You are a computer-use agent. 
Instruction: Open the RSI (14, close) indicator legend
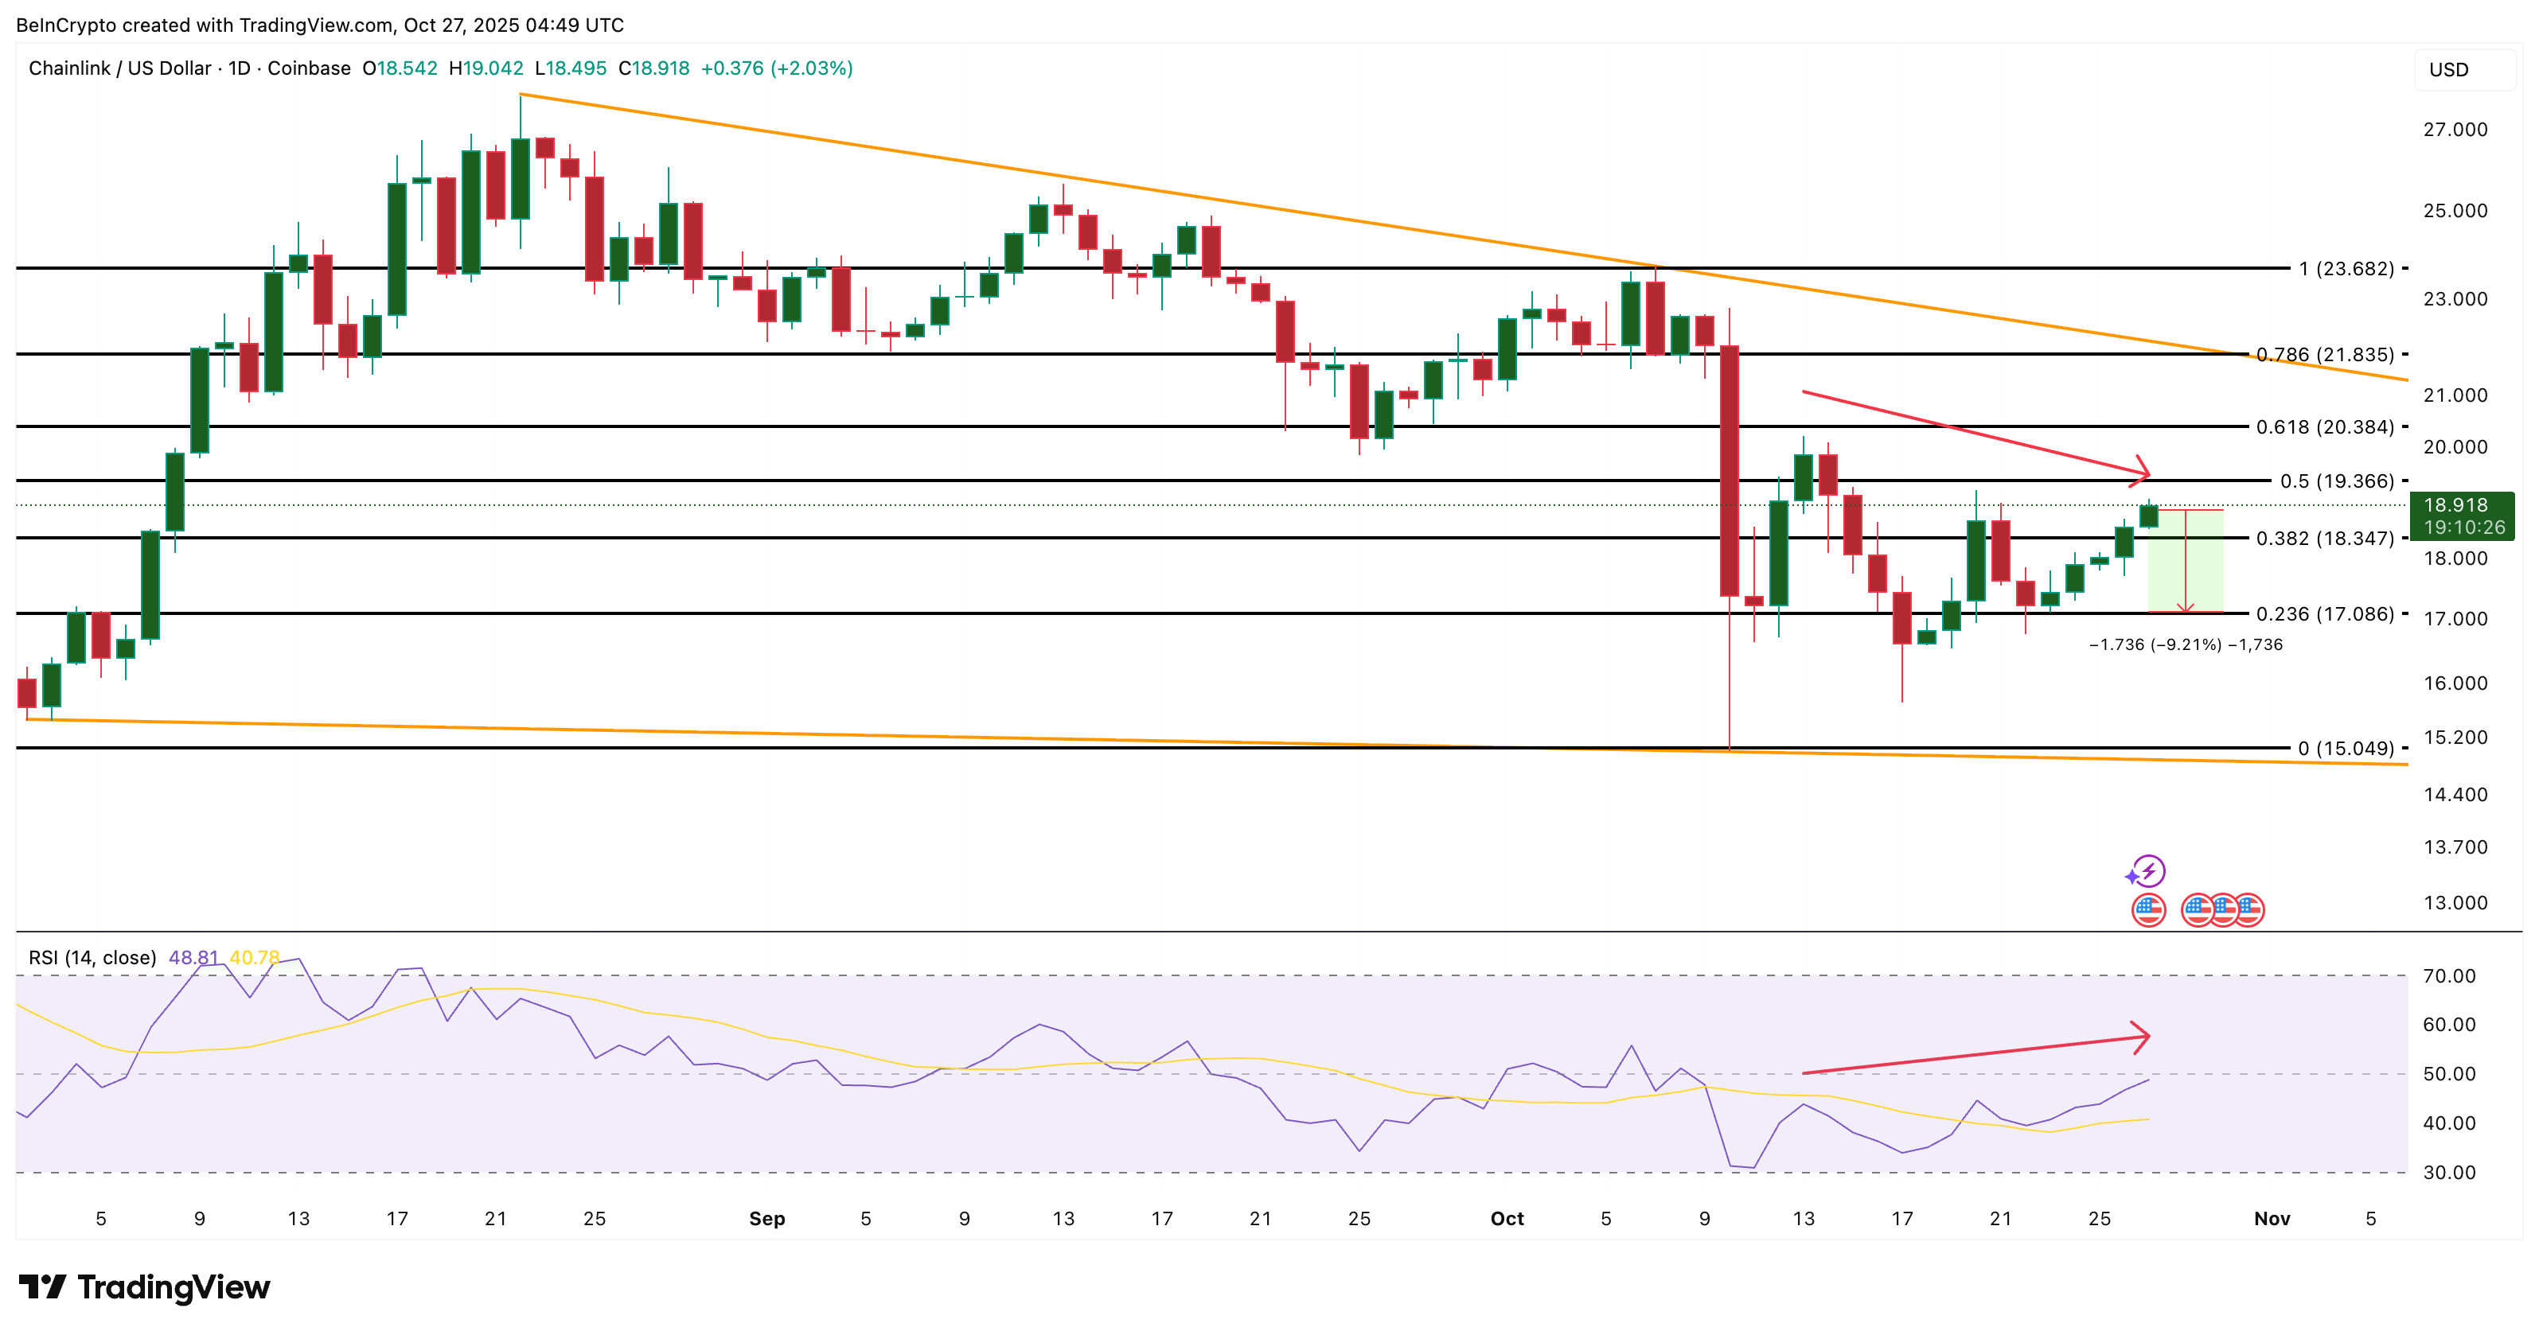(92, 958)
